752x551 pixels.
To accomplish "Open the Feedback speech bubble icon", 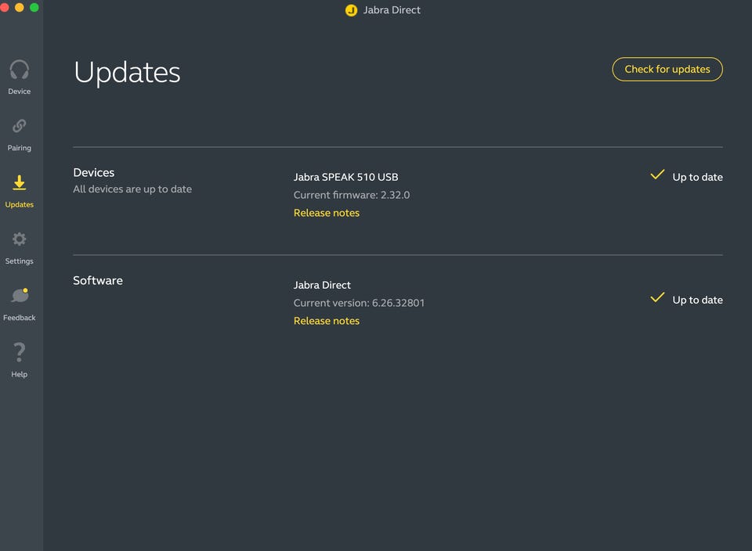I will tap(20, 295).
